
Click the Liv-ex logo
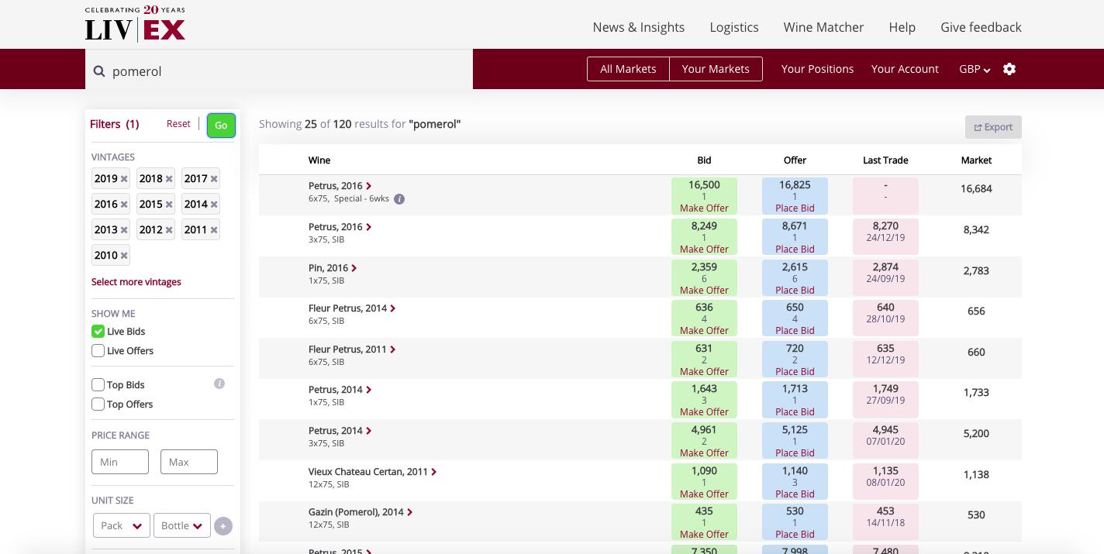click(x=135, y=24)
